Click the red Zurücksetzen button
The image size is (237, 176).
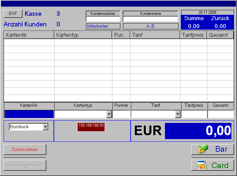pyautogui.click(x=25, y=149)
